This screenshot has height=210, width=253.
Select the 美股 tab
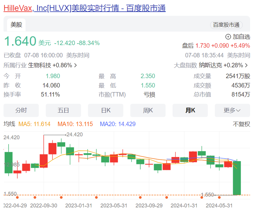(x=16, y=25)
